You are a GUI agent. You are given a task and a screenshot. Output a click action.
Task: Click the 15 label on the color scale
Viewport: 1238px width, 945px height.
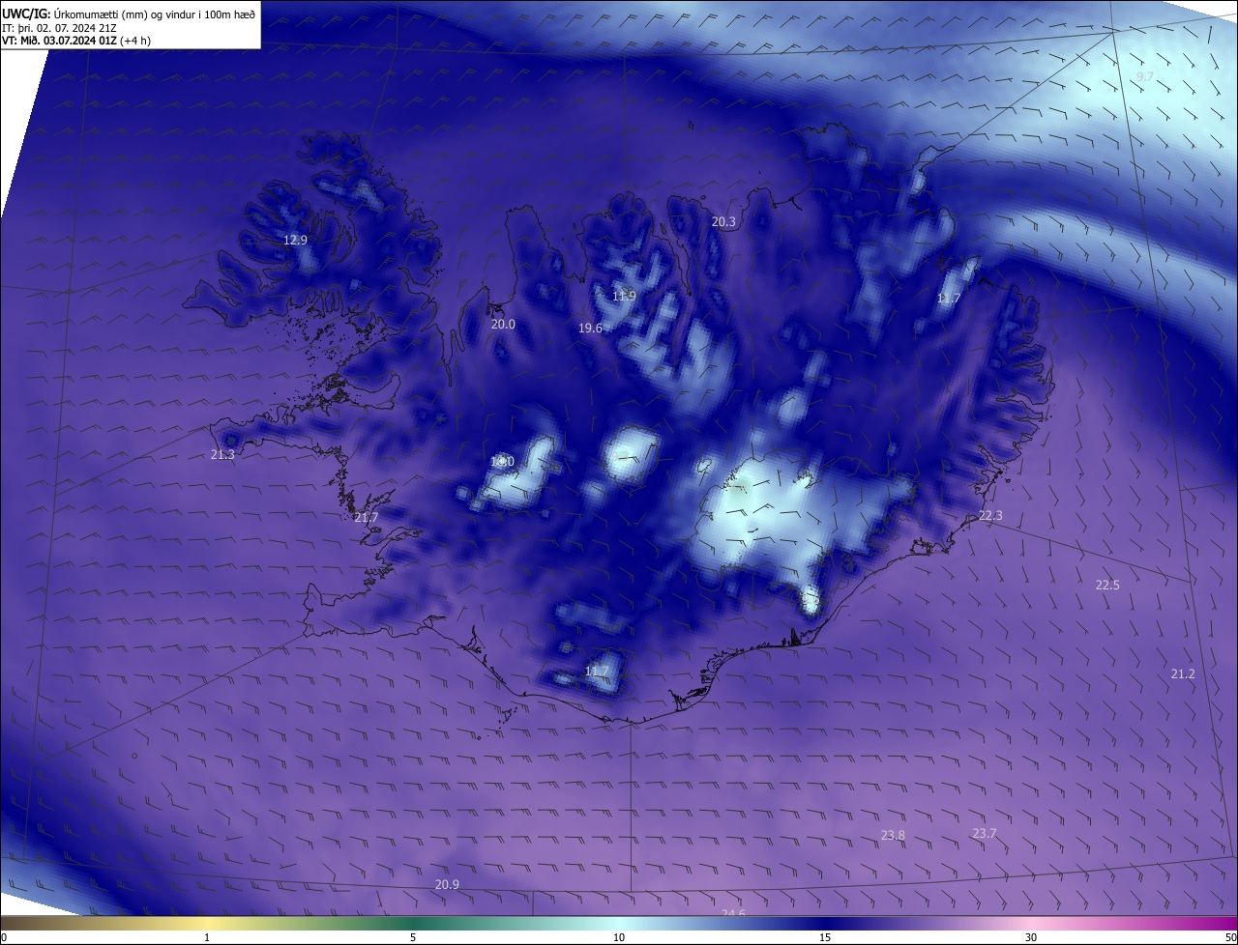tap(825, 937)
